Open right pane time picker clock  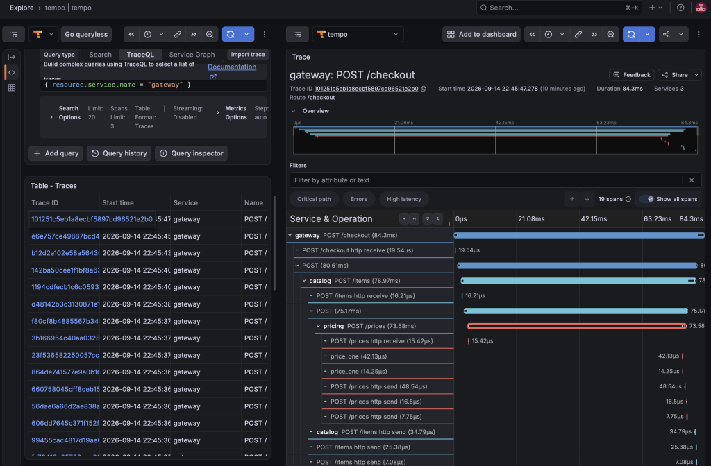(x=549, y=35)
